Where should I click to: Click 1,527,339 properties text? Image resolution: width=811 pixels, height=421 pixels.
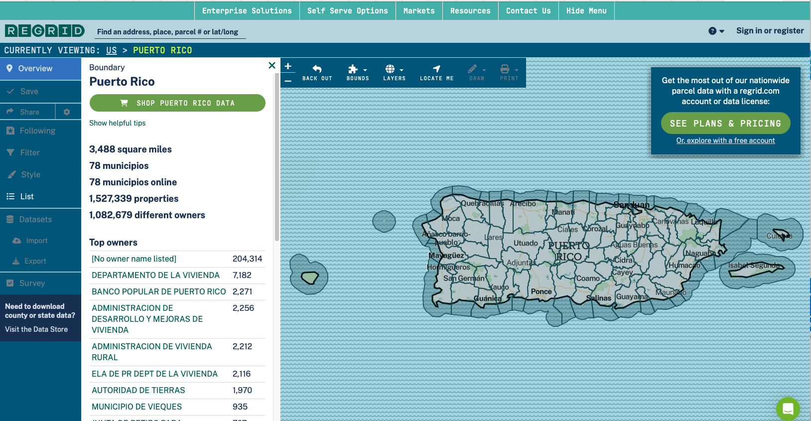click(134, 198)
